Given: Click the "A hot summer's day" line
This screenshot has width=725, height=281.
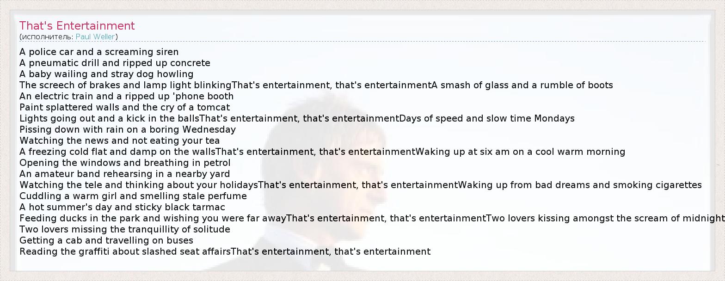Looking at the screenshot, I should [x=122, y=207].
